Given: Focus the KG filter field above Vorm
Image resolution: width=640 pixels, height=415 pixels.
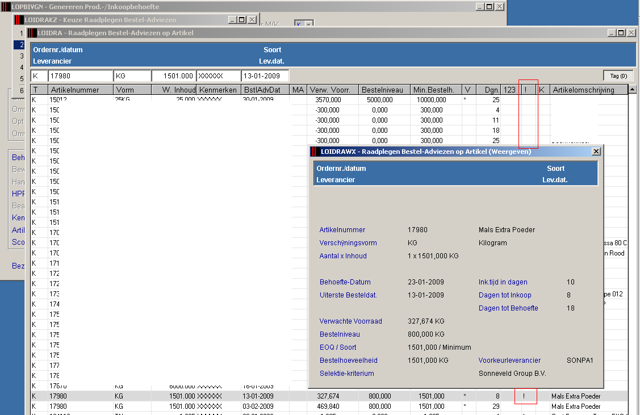Looking at the screenshot, I should (x=132, y=76).
